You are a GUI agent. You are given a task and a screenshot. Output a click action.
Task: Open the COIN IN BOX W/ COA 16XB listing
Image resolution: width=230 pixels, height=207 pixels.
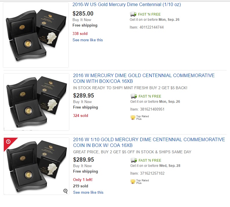[x=149, y=142]
